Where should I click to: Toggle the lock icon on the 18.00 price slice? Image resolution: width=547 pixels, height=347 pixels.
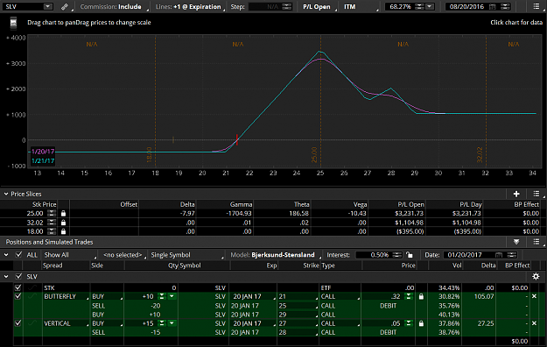[x=63, y=231]
